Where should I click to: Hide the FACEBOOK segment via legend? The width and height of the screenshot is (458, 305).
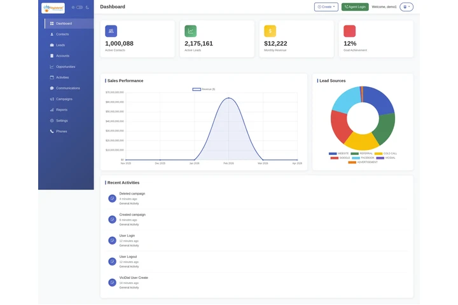356,158
